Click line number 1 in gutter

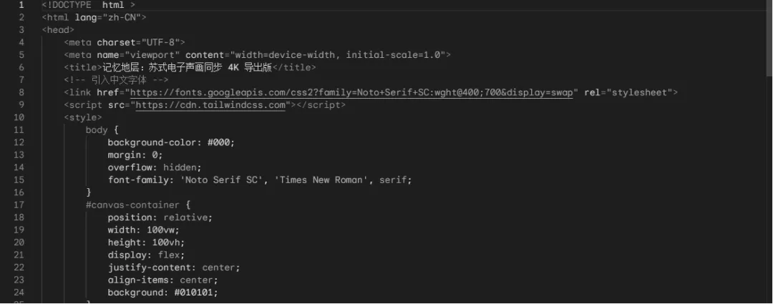(21, 5)
